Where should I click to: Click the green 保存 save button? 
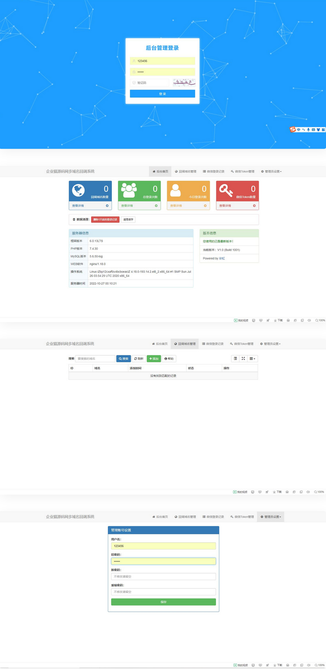[163, 602]
